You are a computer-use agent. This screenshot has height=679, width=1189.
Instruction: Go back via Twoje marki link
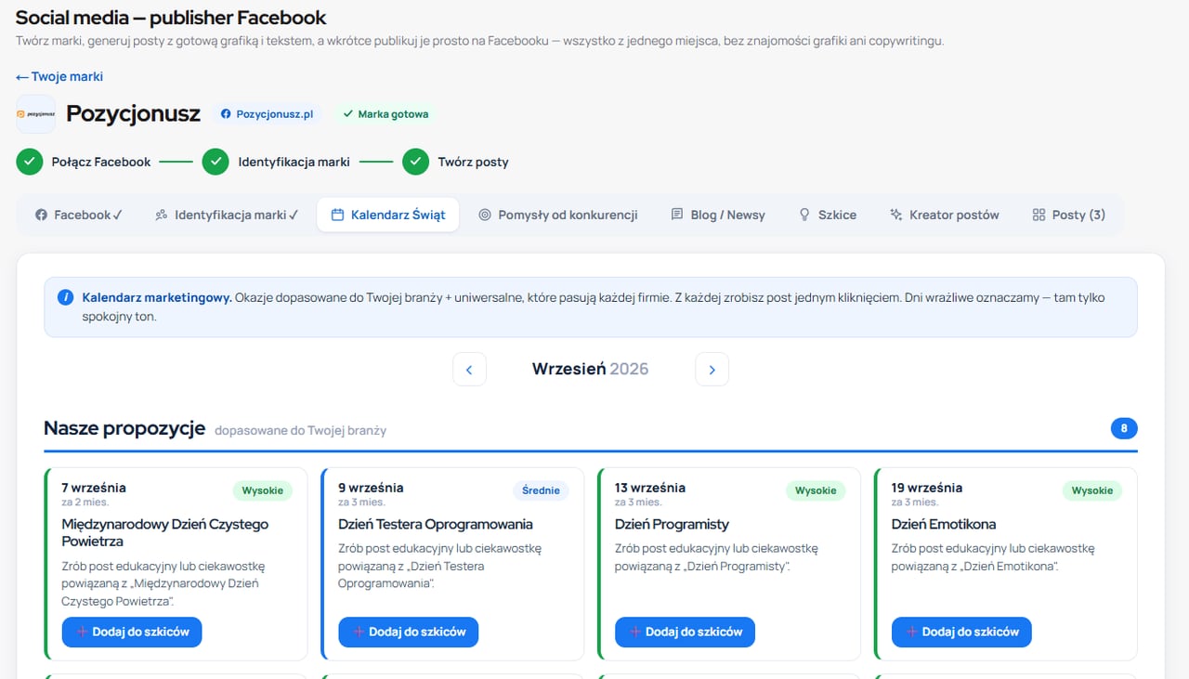tap(59, 76)
